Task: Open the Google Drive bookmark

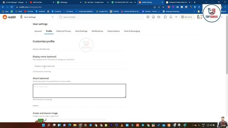Action: pyautogui.click(x=102, y=11)
